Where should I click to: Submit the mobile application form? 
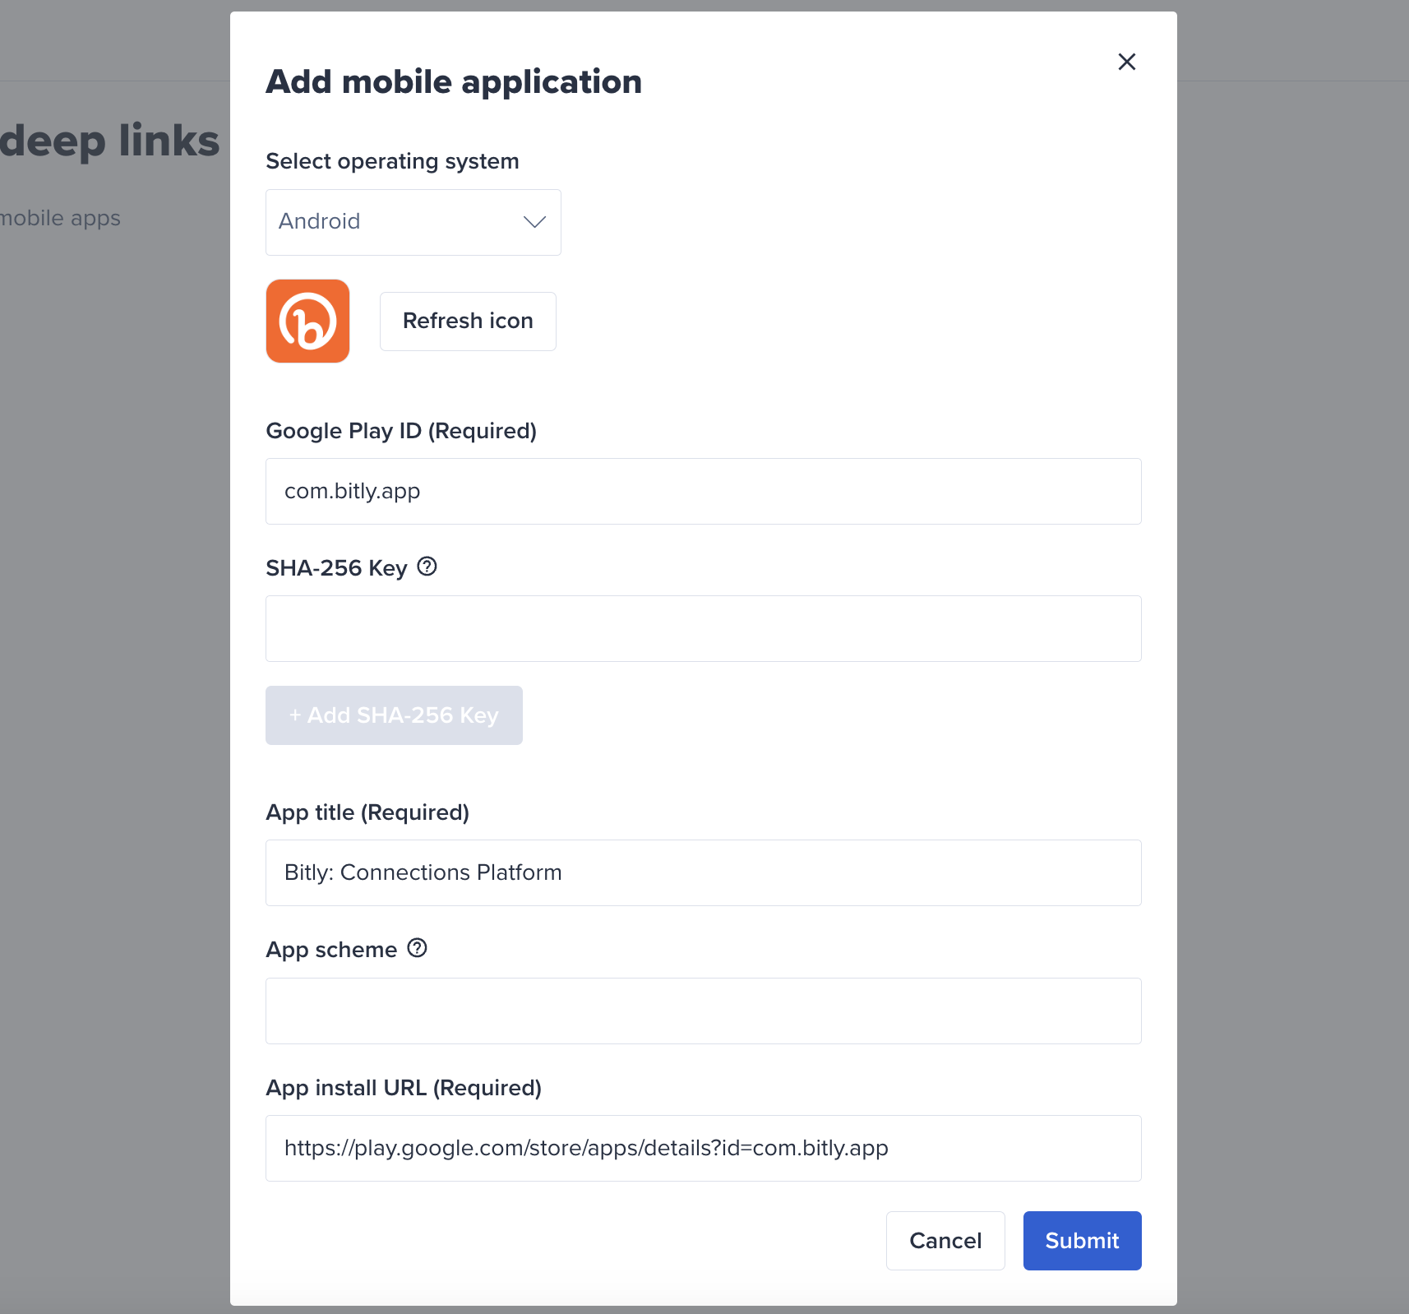(1082, 1241)
